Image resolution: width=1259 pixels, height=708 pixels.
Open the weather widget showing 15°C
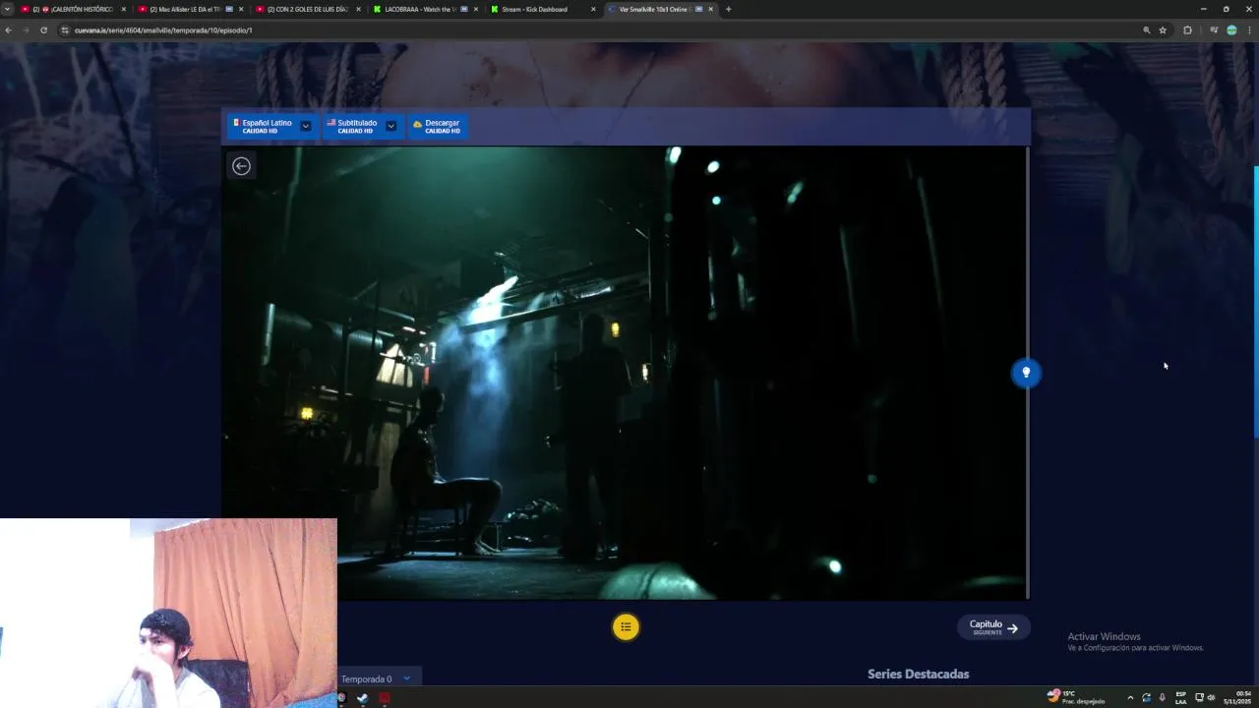pyautogui.click(x=1076, y=697)
